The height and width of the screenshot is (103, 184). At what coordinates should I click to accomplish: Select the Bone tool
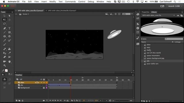tap(5, 49)
